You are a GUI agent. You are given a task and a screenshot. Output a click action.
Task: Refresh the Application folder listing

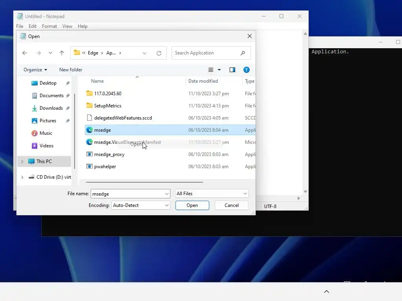159,53
